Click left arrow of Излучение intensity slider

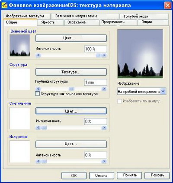pyautogui.click(x=38, y=161)
